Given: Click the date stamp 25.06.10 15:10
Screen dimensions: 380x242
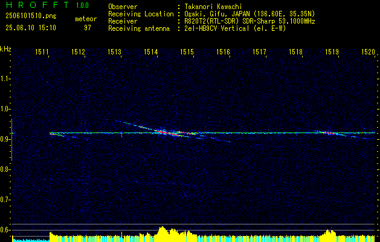Looking at the screenshot, I should [x=31, y=28].
